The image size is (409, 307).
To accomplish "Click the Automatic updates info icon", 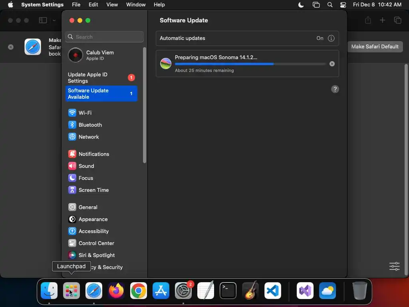I will (331, 38).
